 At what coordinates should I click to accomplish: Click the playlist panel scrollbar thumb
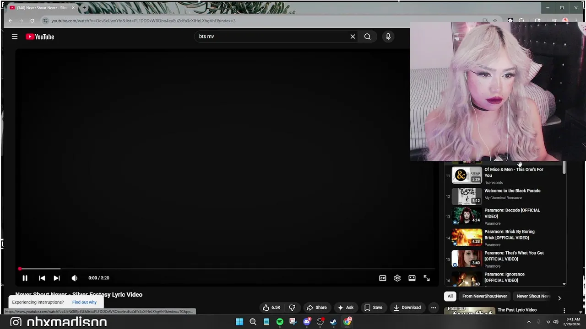(564, 168)
